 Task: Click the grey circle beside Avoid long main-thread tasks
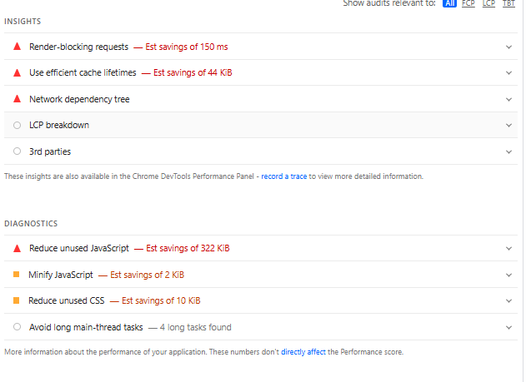pos(17,327)
